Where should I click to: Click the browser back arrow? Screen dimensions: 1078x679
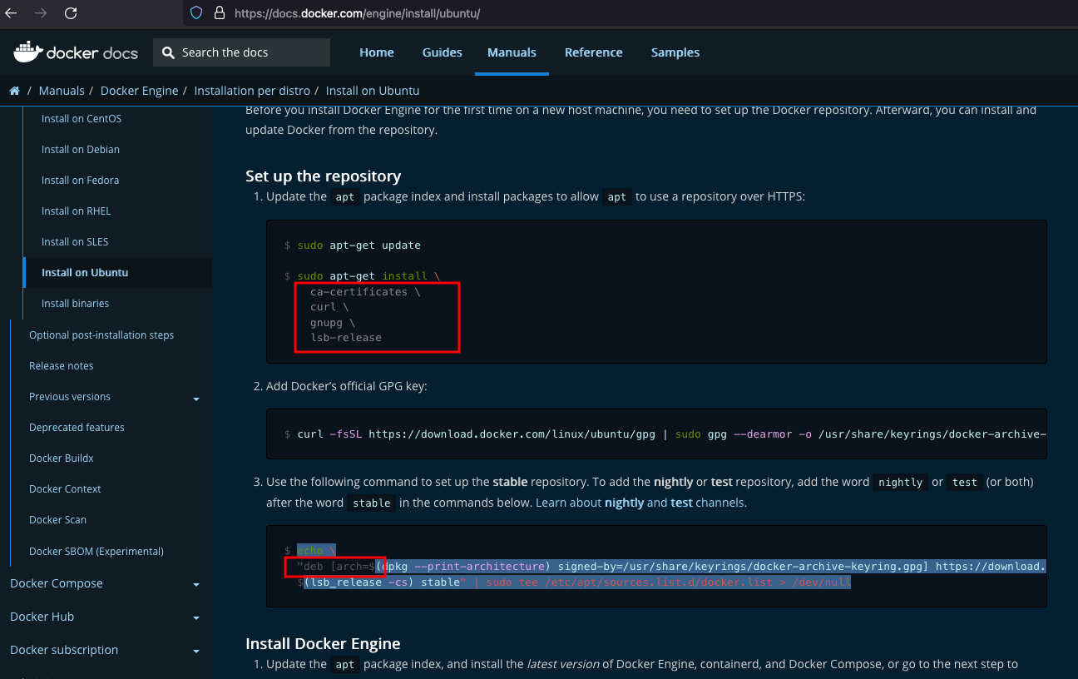11,13
